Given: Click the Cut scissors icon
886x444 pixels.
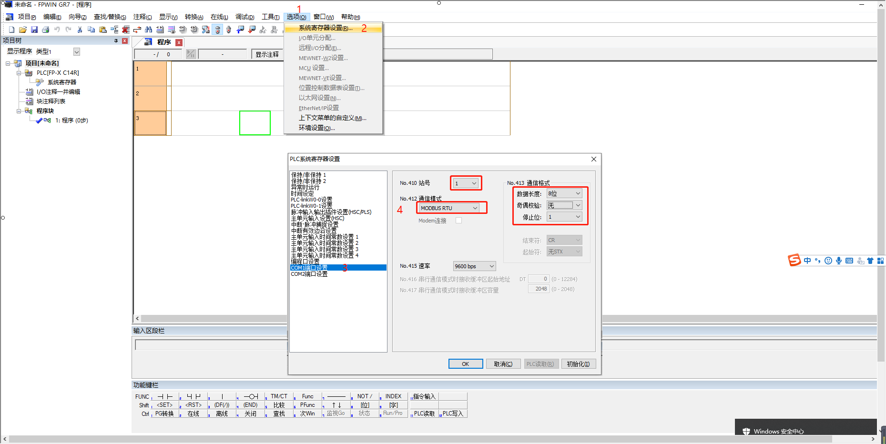Looking at the screenshot, I should point(80,30).
